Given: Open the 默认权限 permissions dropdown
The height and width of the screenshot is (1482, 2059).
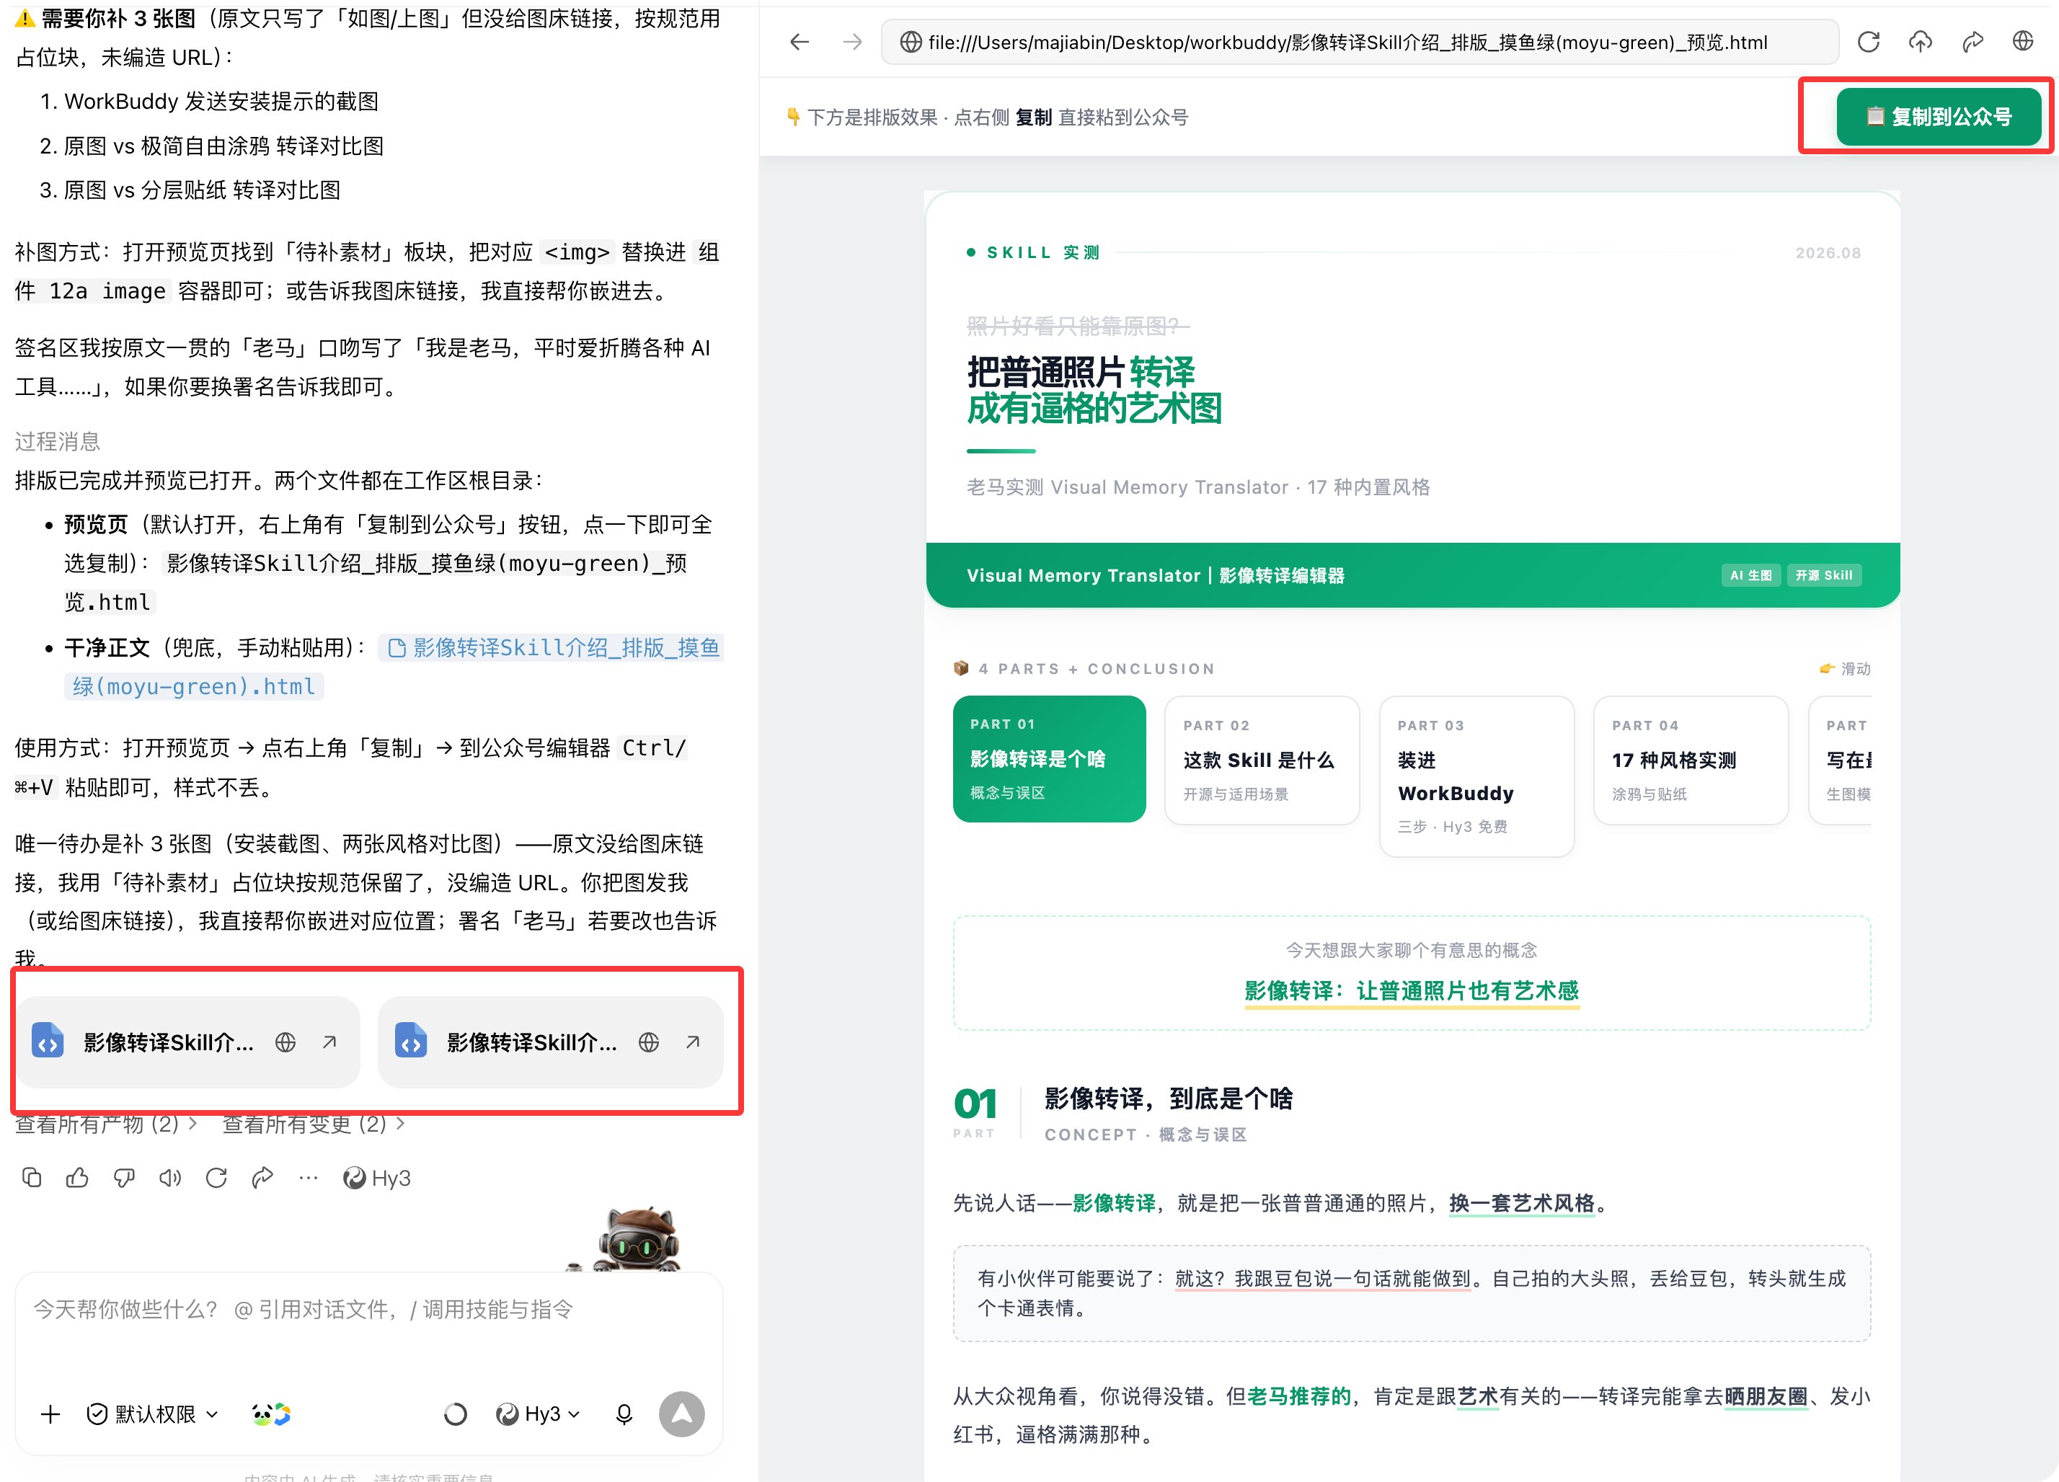Looking at the screenshot, I should (x=151, y=1414).
